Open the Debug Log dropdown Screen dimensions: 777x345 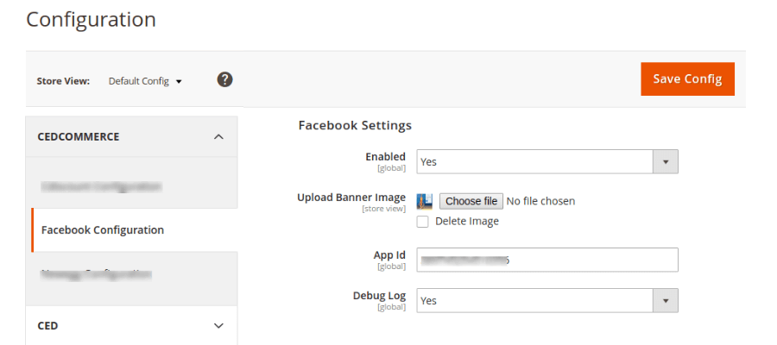coord(547,300)
